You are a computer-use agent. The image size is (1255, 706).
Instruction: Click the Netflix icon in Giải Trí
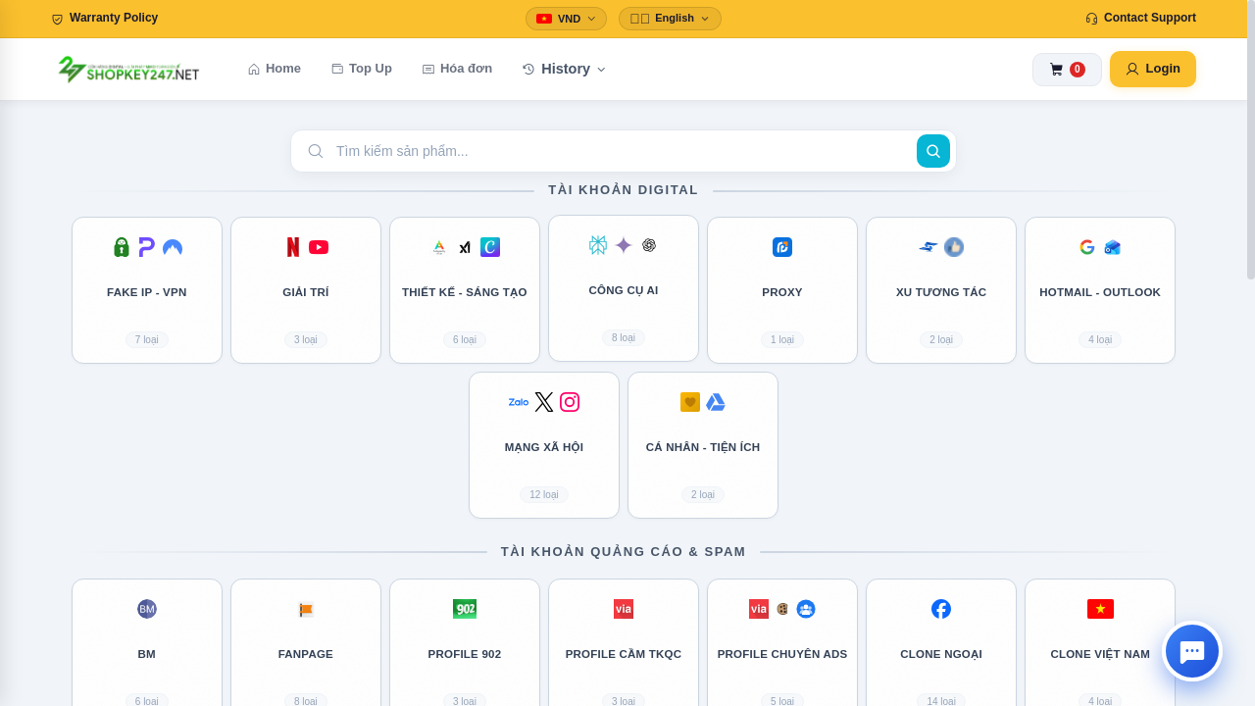pyautogui.click(x=292, y=247)
